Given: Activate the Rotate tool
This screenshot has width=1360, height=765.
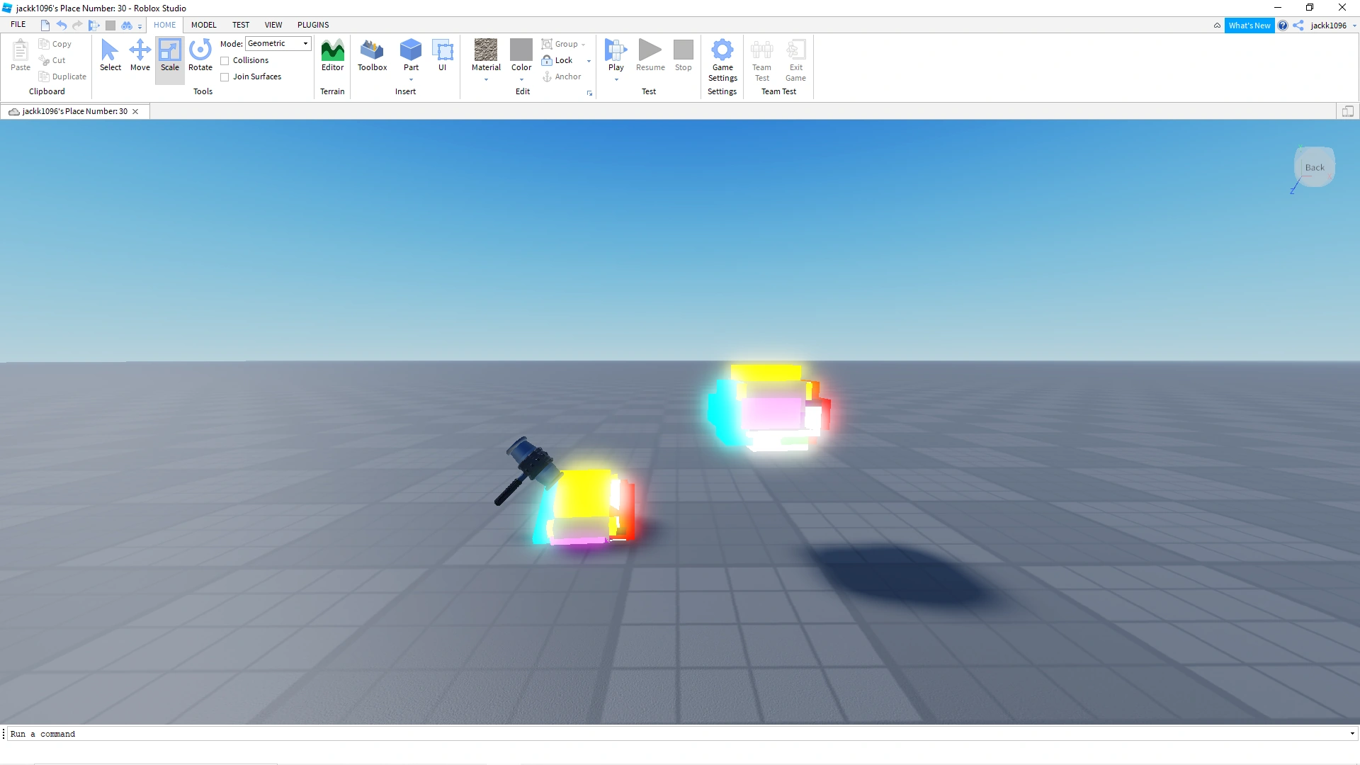Looking at the screenshot, I should pos(200,55).
